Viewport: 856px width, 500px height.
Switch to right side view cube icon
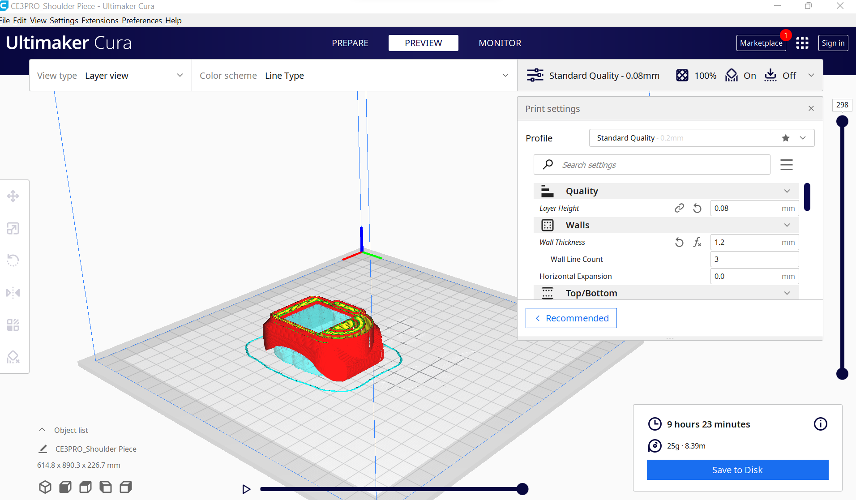pos(126,487)
